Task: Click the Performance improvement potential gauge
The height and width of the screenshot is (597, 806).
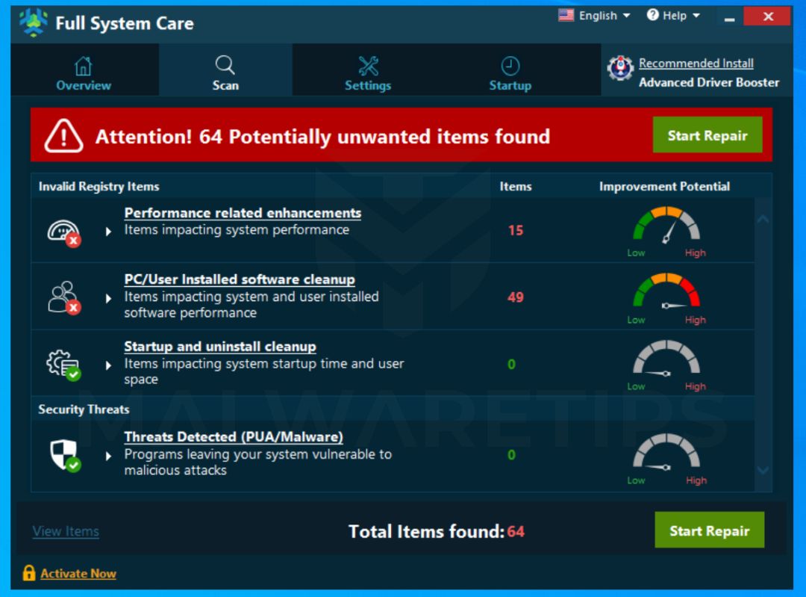Action: (x=666, y=226)
